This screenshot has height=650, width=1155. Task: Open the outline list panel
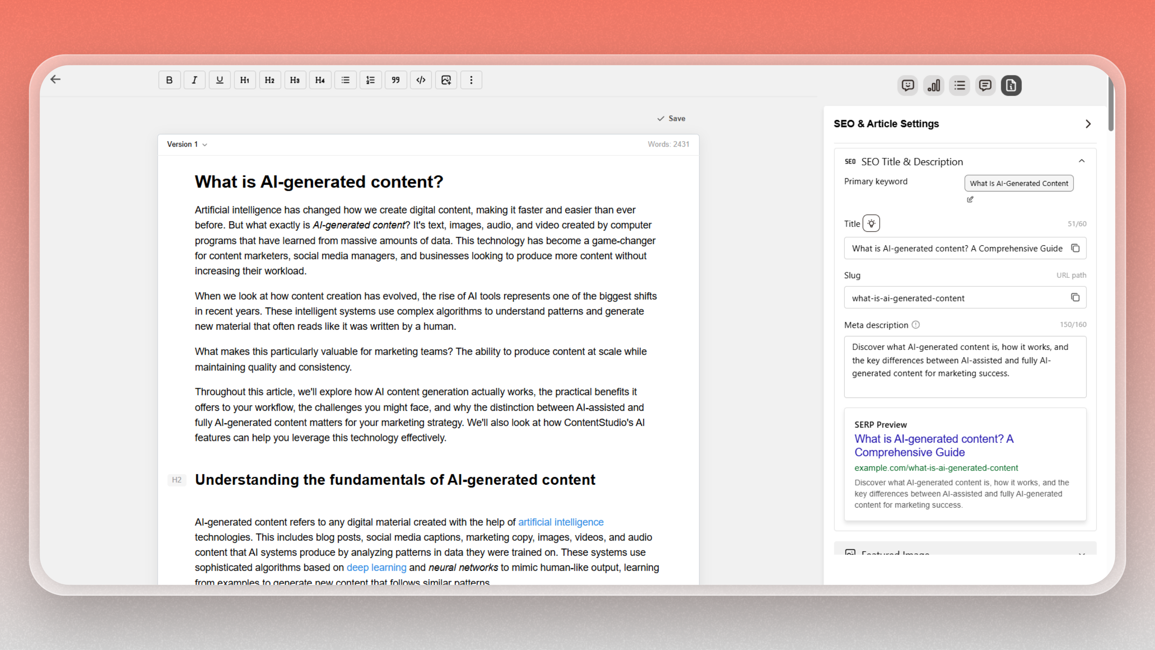(960, 86)
